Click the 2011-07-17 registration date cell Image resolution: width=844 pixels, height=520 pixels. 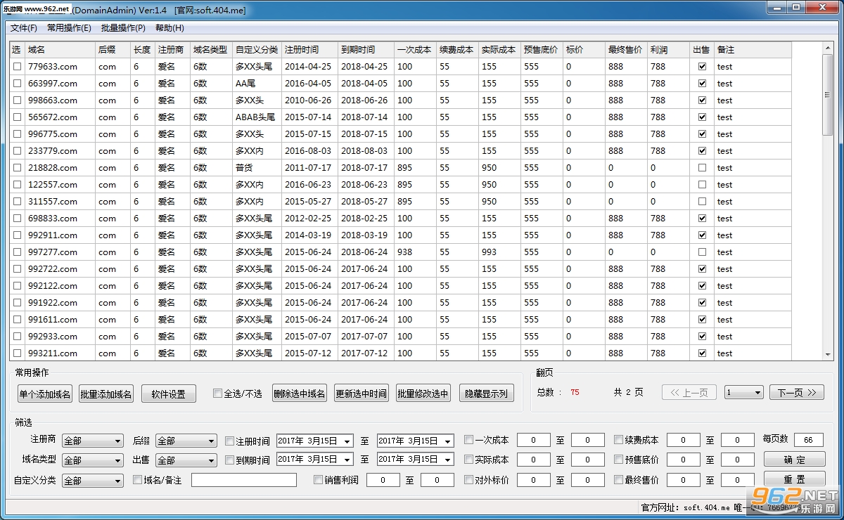(x=309, y=168)
